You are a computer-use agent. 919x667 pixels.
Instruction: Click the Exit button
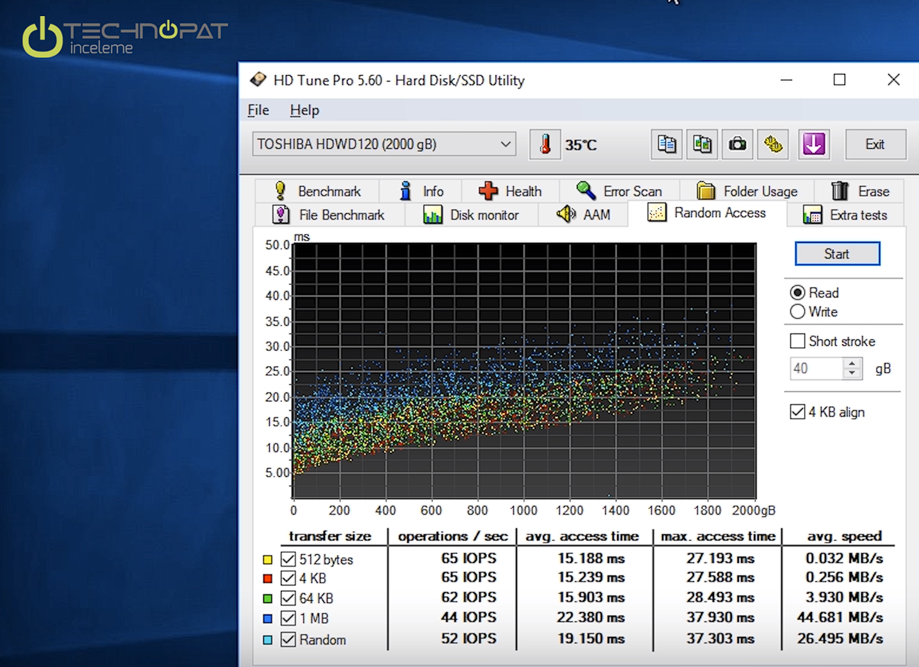pos(875,144)
